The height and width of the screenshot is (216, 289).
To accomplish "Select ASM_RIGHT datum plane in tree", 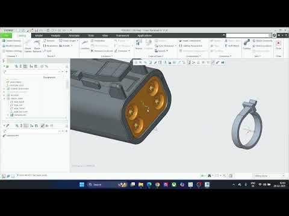I will 17,102.
